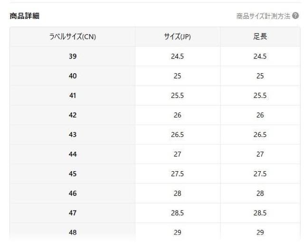
Task: Select label size 45 row cell
Action: click(73, 174)
